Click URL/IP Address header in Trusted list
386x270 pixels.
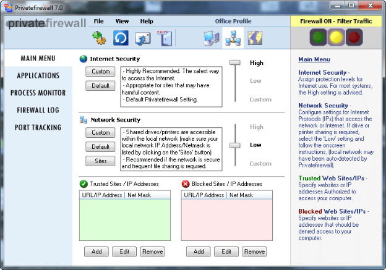[102, 195]
